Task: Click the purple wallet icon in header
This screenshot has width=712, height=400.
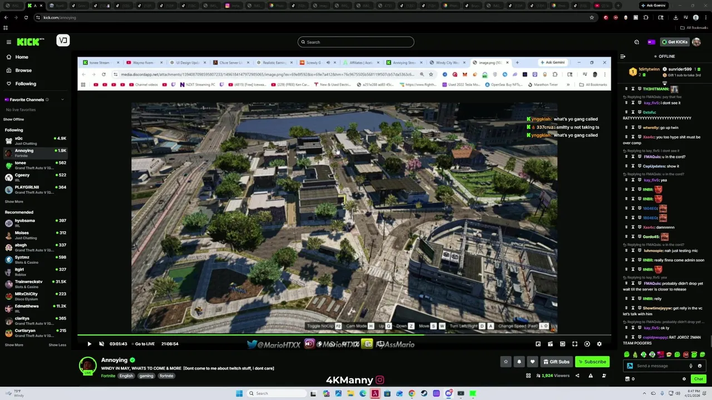Action: 651,42
